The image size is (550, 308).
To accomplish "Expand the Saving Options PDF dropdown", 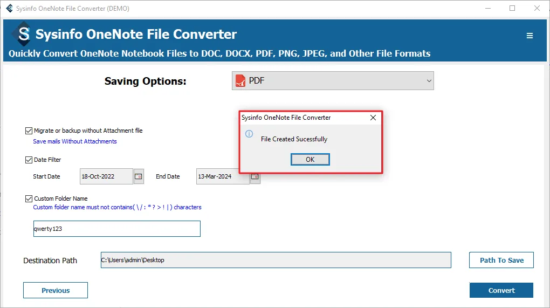I will click(429, 81).
